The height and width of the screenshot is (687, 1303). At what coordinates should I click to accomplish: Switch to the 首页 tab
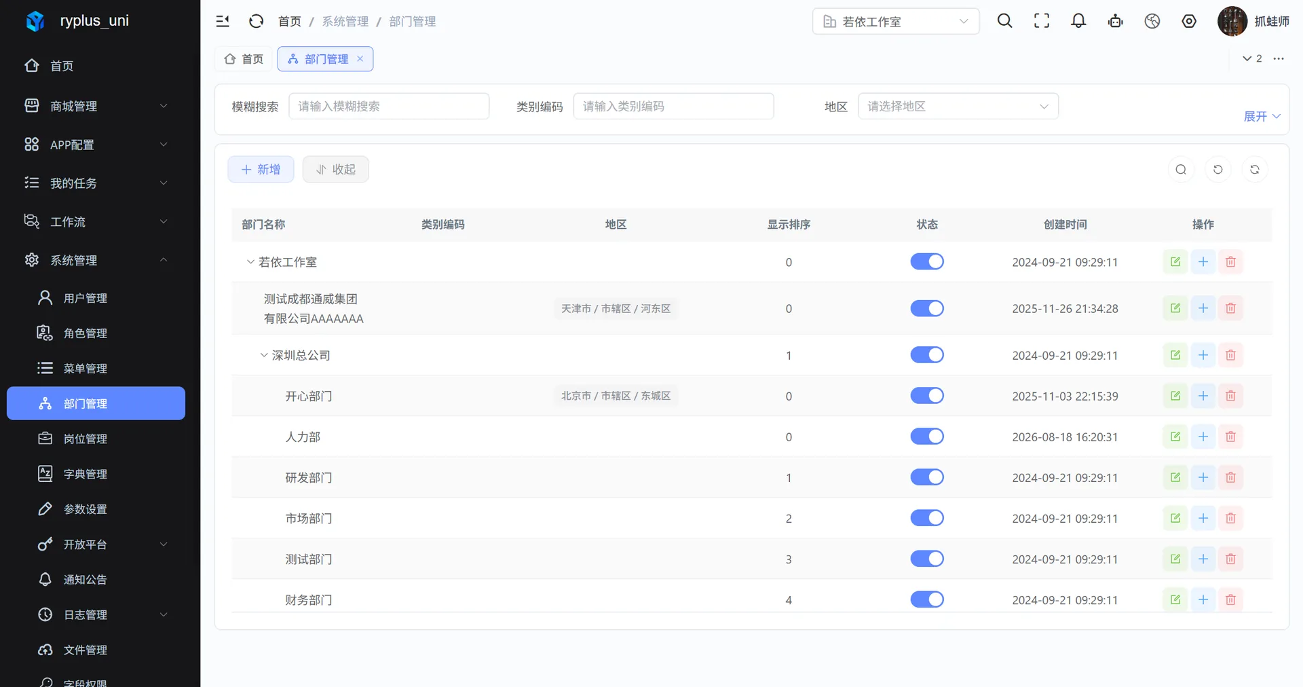pos(244,59)
